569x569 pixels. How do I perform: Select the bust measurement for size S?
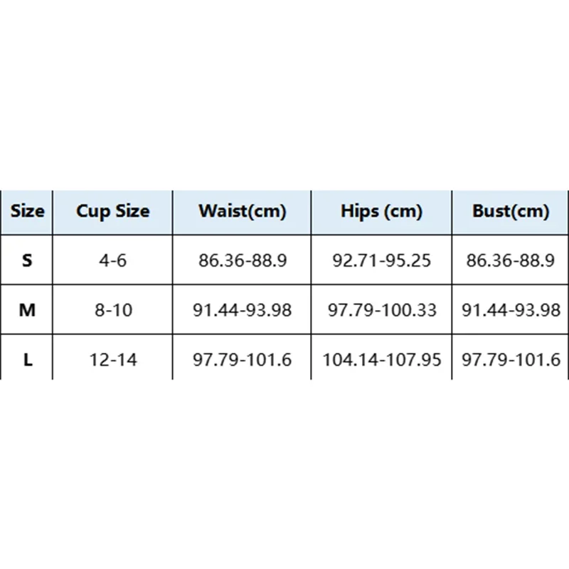tap(511, 260)
